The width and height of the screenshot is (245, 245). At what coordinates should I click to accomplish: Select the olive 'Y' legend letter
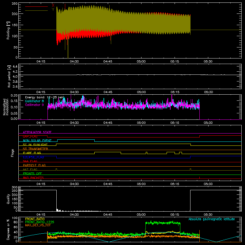tap(53, 9)
